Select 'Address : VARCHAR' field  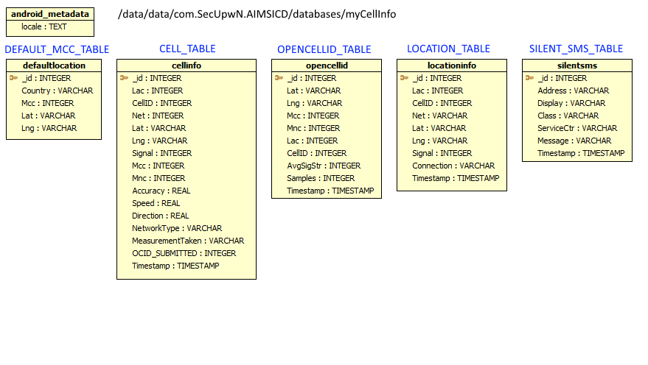coord(574,91)
